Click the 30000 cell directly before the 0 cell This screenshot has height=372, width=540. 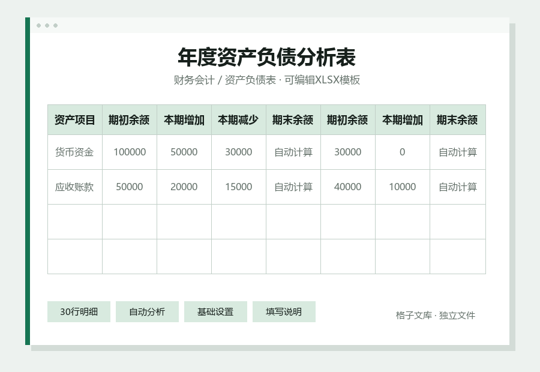(348, 152)
